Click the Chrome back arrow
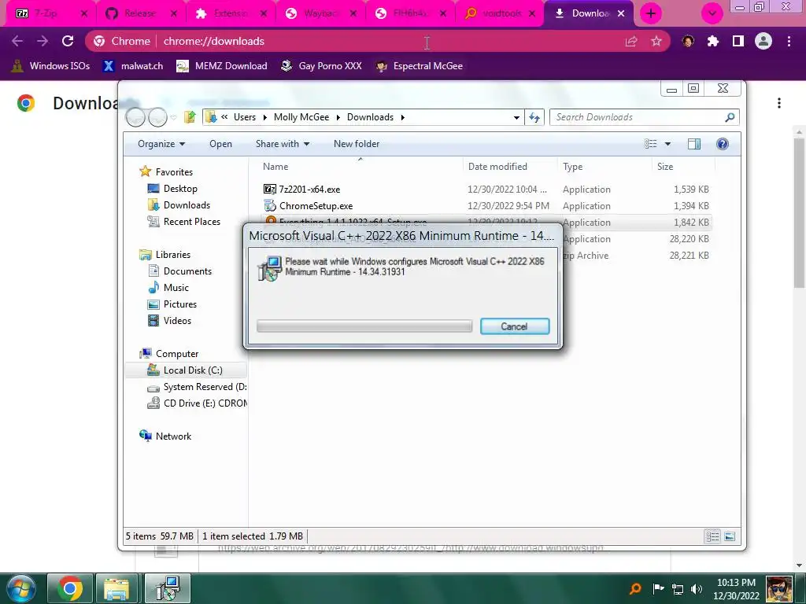This screenshot has width=806, height=604. [17, 41]
